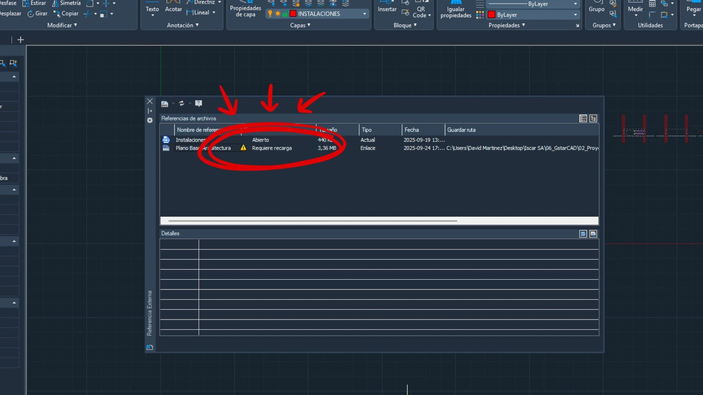Open the palette settings gear icon
703x395 pixels.
[x=150, y=120]
